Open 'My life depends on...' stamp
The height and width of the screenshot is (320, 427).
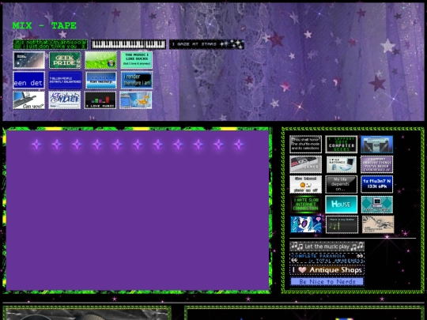342,184
